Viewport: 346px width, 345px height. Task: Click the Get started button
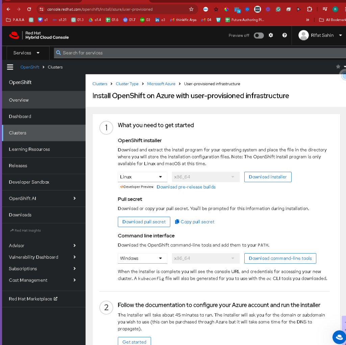pyautogui.click(x=134, y=342)
